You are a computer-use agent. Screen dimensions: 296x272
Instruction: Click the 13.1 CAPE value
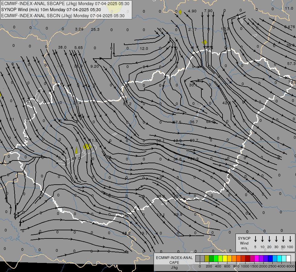tap(161, 215)
